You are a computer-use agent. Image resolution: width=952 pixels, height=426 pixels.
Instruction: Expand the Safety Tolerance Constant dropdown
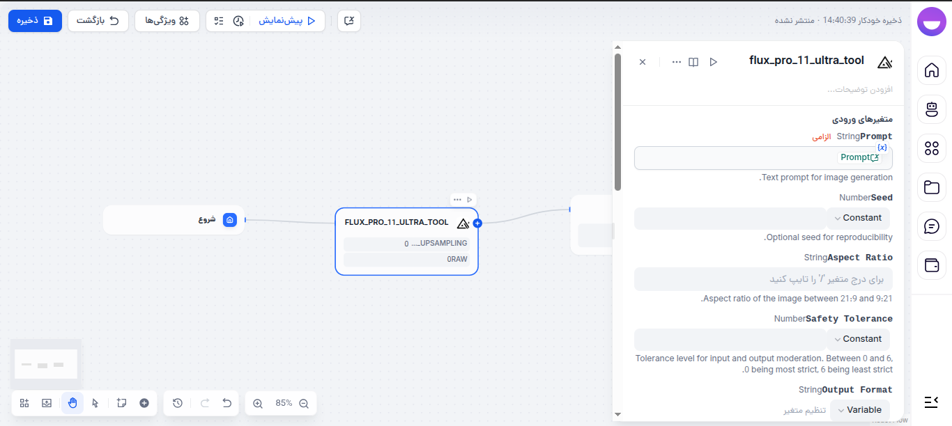[x=859, y=339]
